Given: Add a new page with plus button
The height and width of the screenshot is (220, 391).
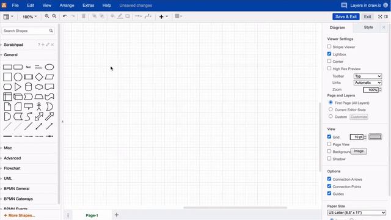Looking at the screenshot, I should pyautogui.click(x=117, y=215).
